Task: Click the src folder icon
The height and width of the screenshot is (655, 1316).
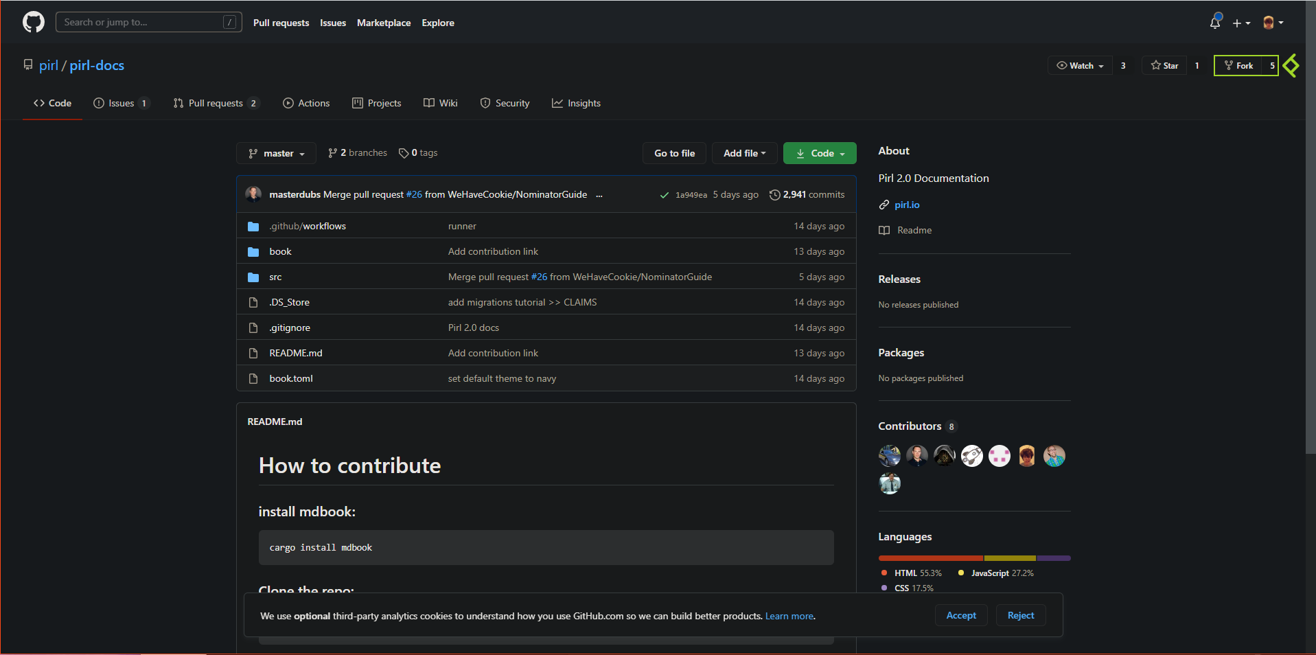Action: pos(253,277)
